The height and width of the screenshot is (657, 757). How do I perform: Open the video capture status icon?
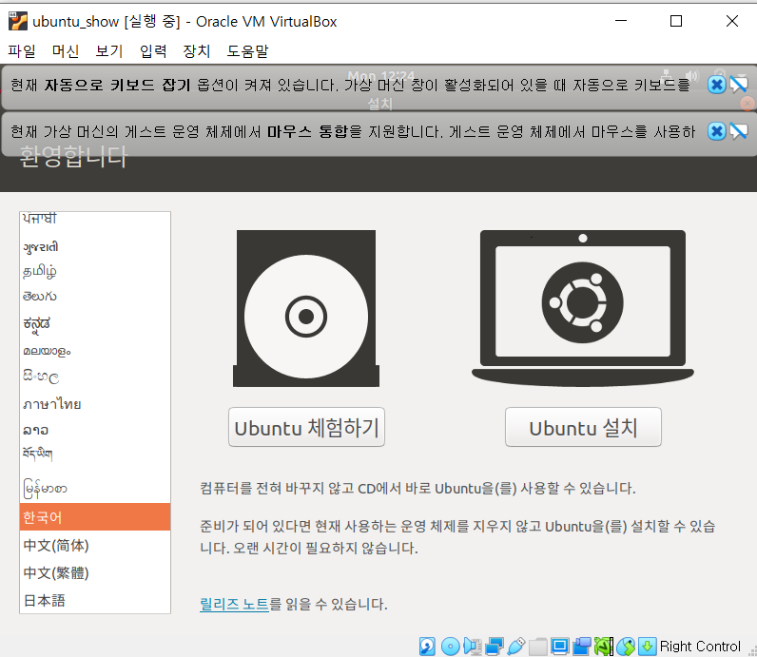tap(582, 646)
